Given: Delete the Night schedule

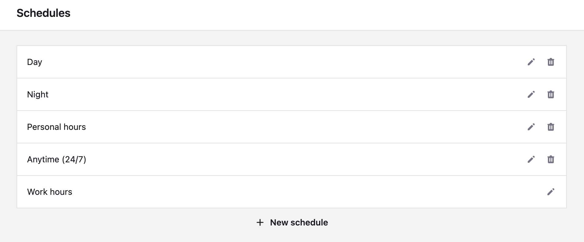Looking at the screenshot, I should (551, 94).
